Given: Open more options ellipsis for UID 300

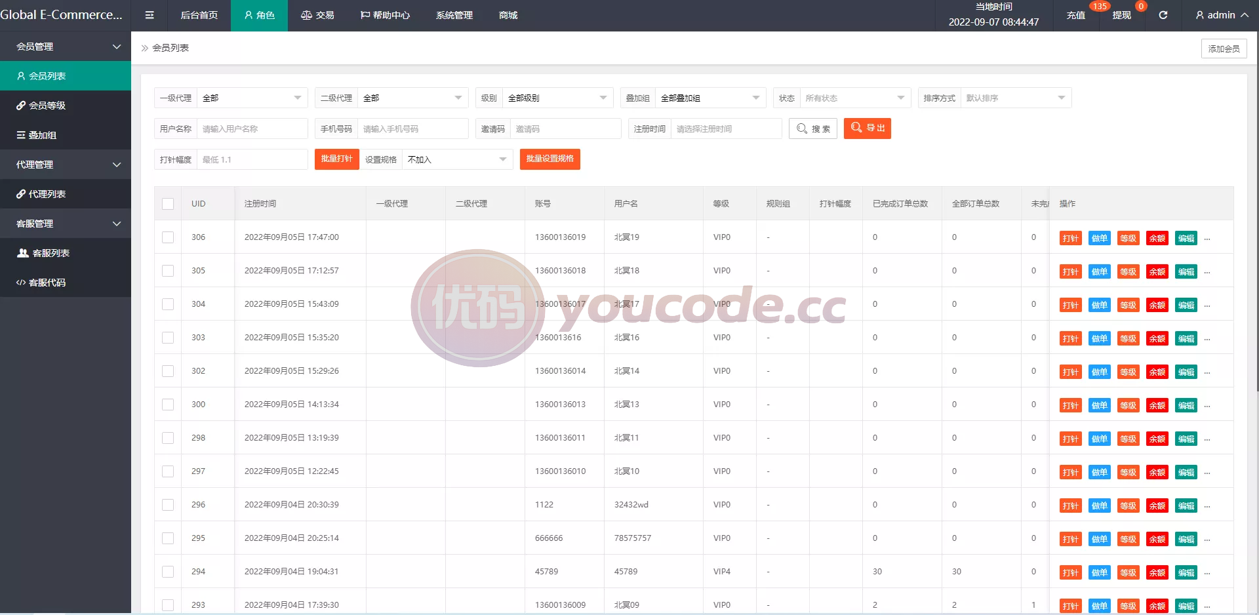Looking at the screenshot, I should pos(1207,405).
